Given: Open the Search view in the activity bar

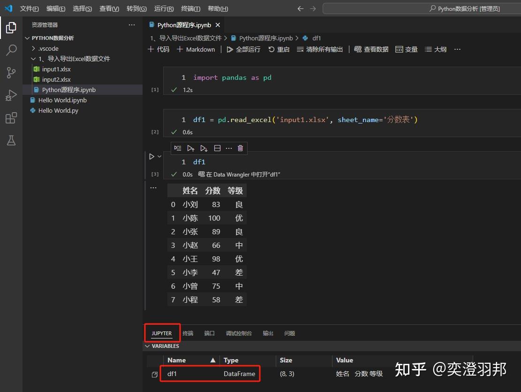Looking at the screenshot, I should tap(11, 50).
